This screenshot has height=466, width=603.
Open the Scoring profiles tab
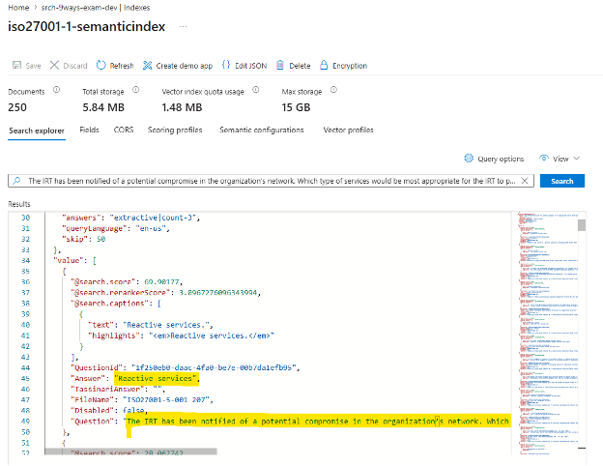coord(175,131)
